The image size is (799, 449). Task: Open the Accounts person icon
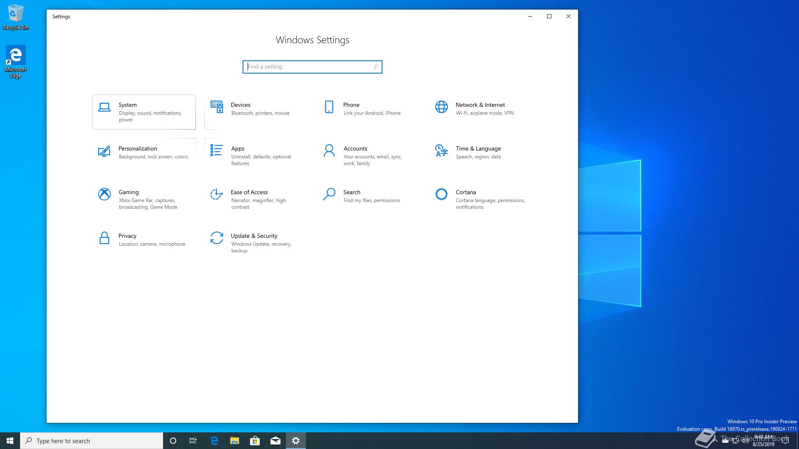pyautogui.click(x=329, y=150)
